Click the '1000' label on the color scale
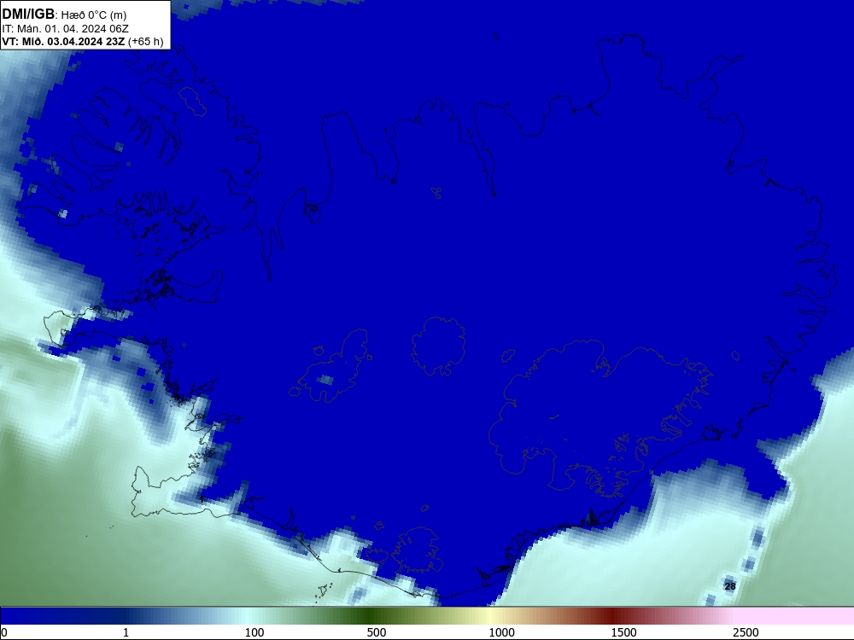Viewport: 854px width, 640px height. point(501,632)
